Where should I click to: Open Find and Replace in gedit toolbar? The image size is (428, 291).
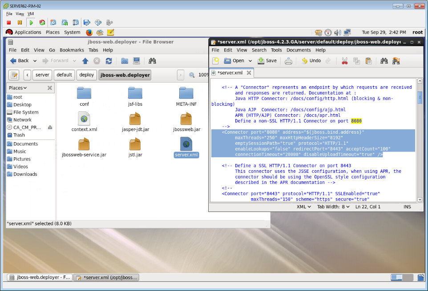396,61
